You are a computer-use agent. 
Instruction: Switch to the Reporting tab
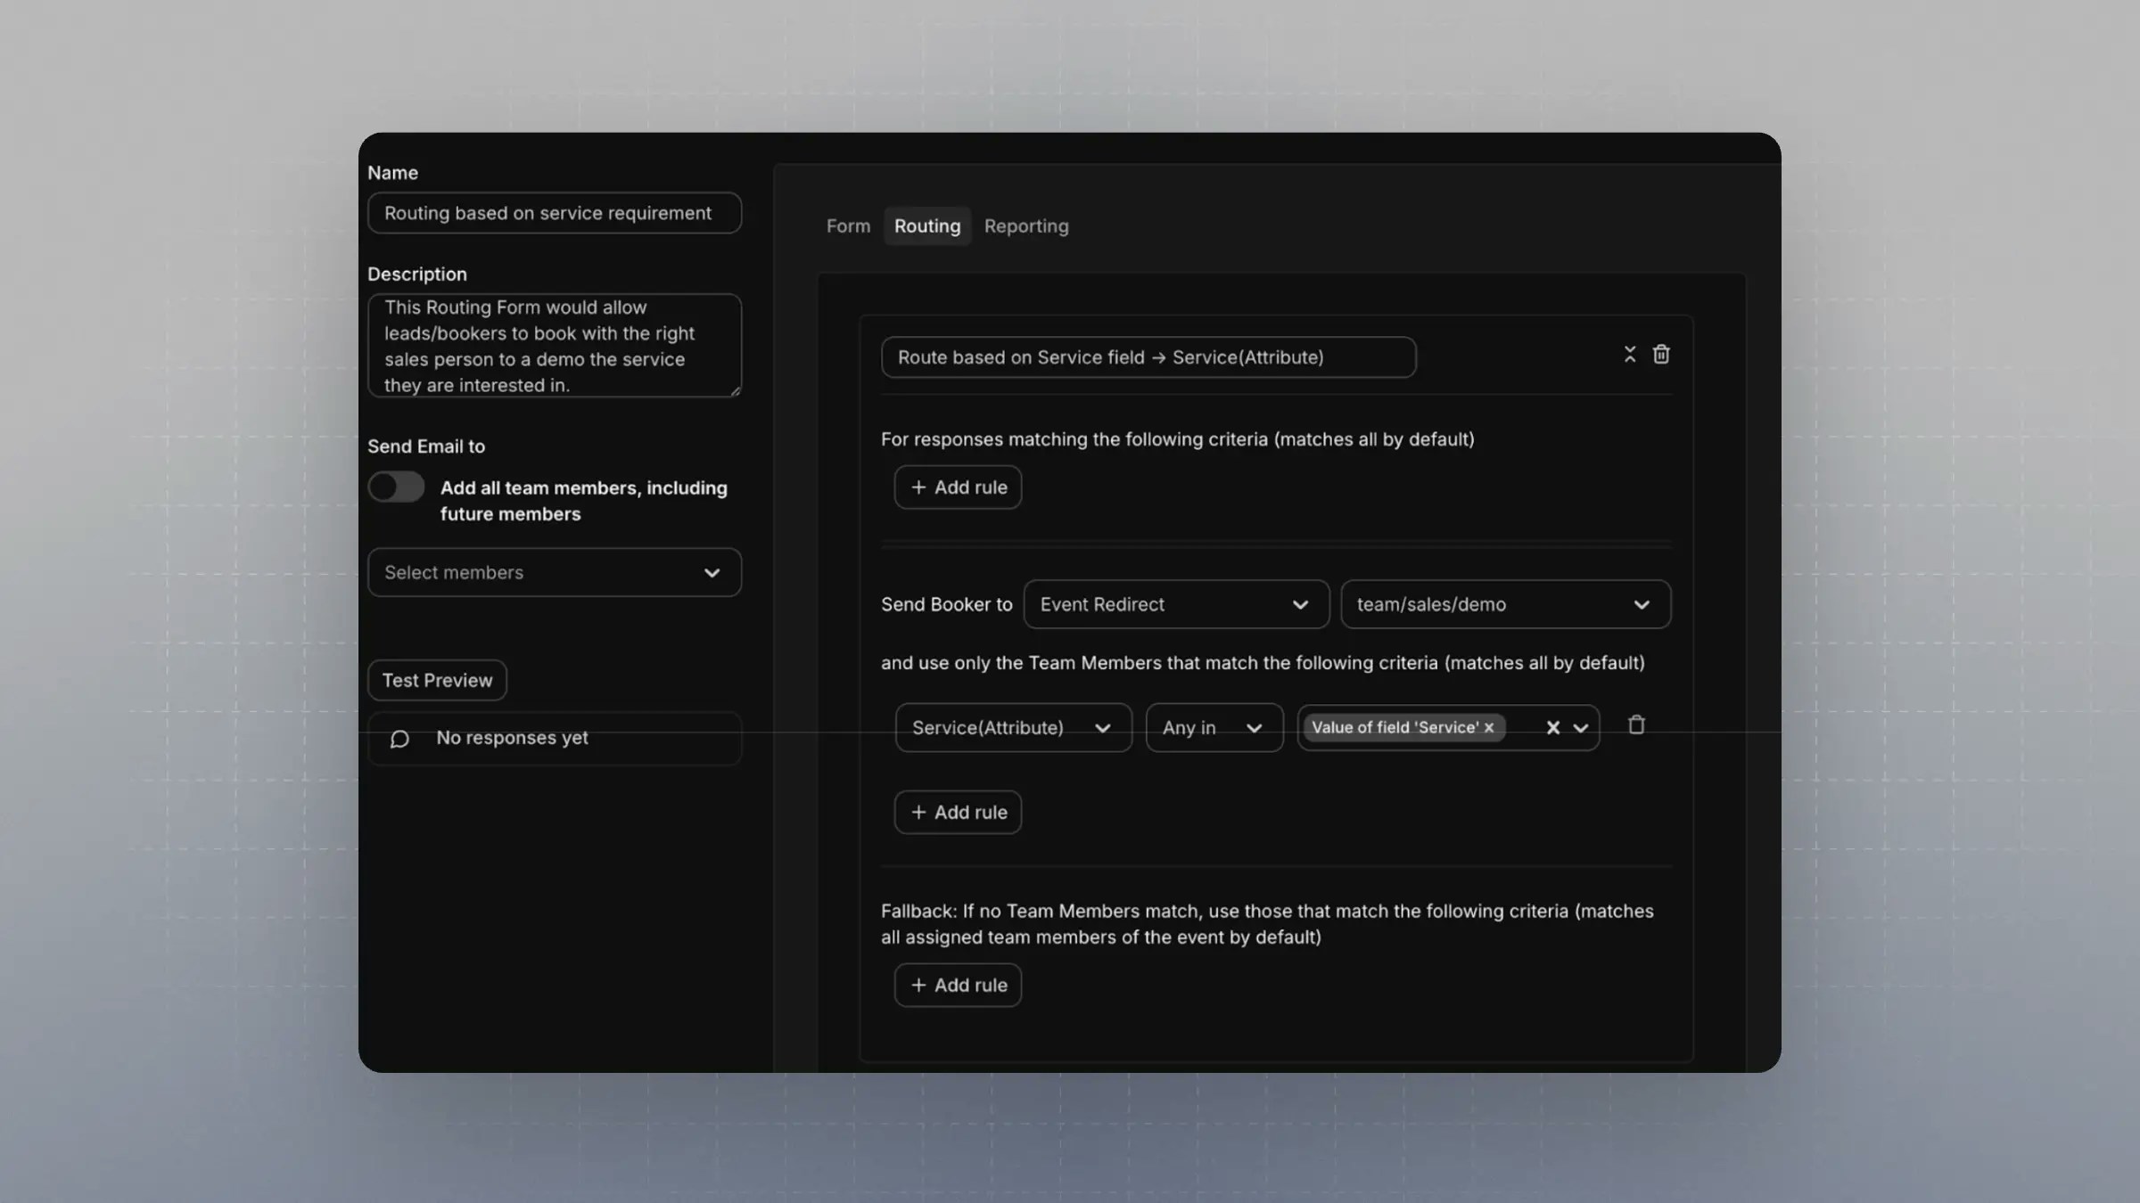pyautogui.click(x=1025, y=226)
